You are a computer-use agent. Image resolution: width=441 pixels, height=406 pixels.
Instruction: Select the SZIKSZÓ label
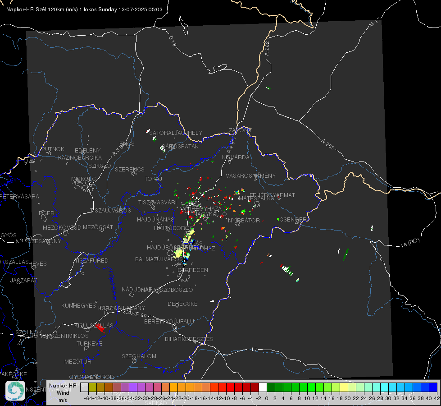click(100, 166)
